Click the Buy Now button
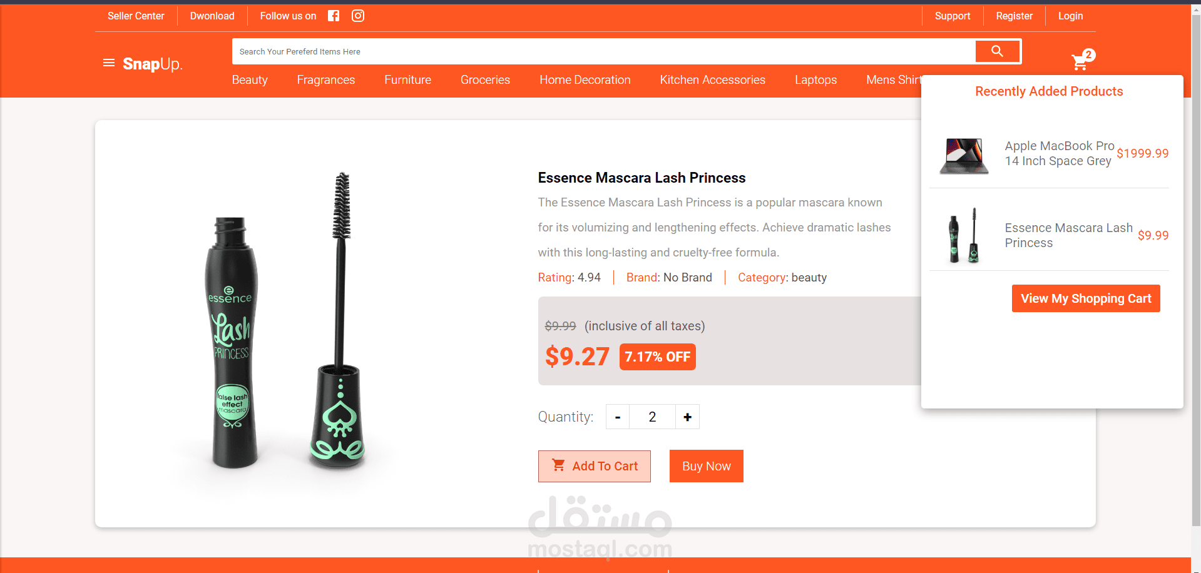The height and width of the screenshot is (573, 1201). 707,466
